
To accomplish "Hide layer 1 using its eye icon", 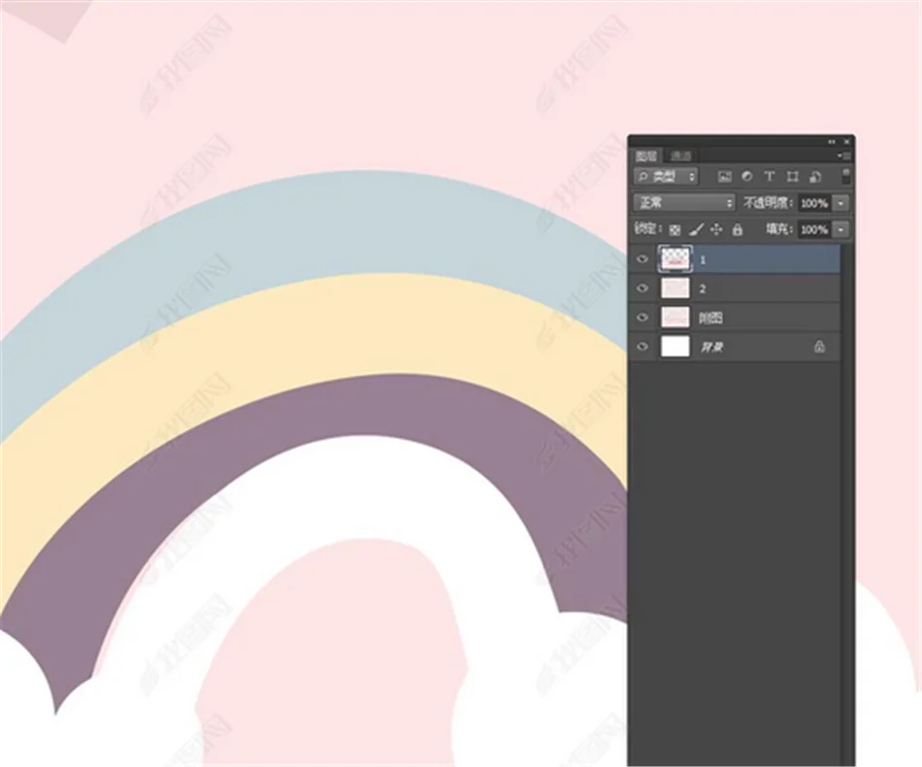I will click(x=642, y=259).
